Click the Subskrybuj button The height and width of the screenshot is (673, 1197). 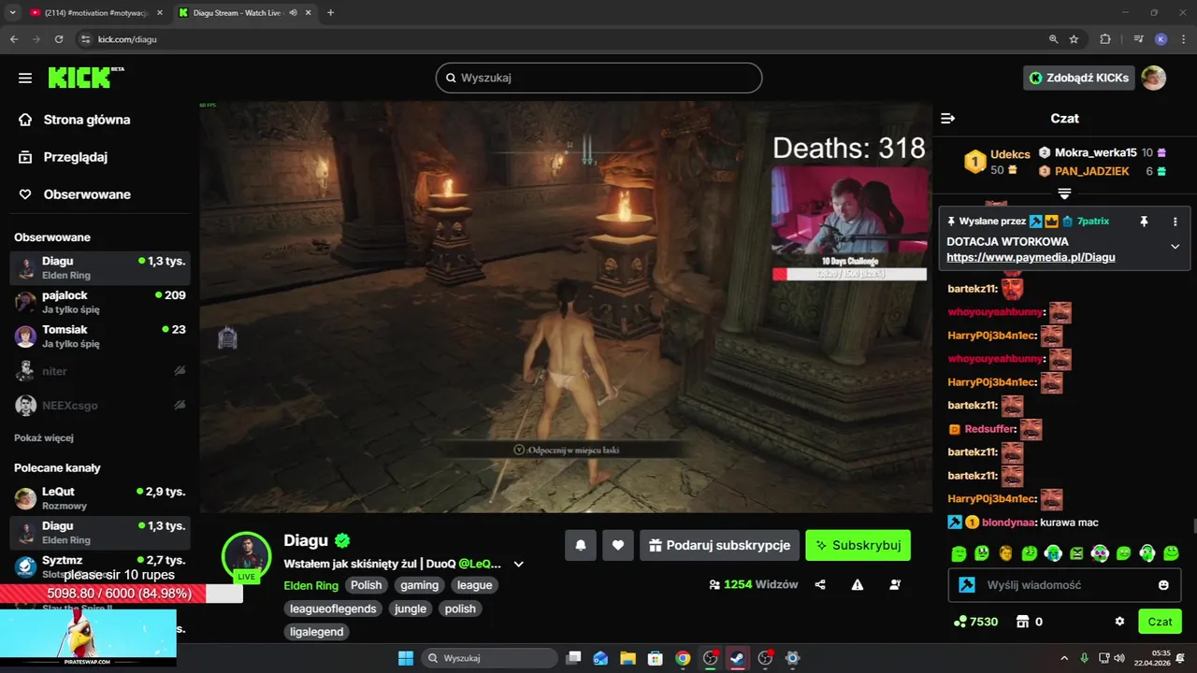(x=858, y=545)
